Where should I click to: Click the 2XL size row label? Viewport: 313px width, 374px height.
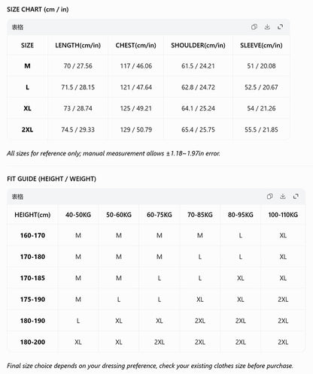(x=27, y=130)
